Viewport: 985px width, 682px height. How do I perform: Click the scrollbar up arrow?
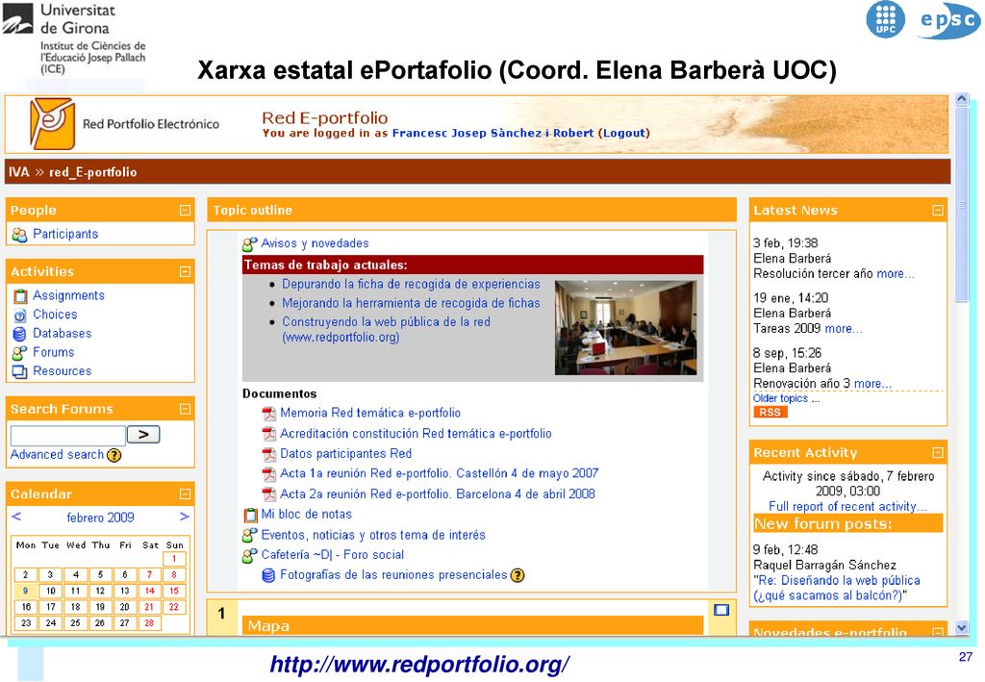pyautogui.click(x=961, y=98)
